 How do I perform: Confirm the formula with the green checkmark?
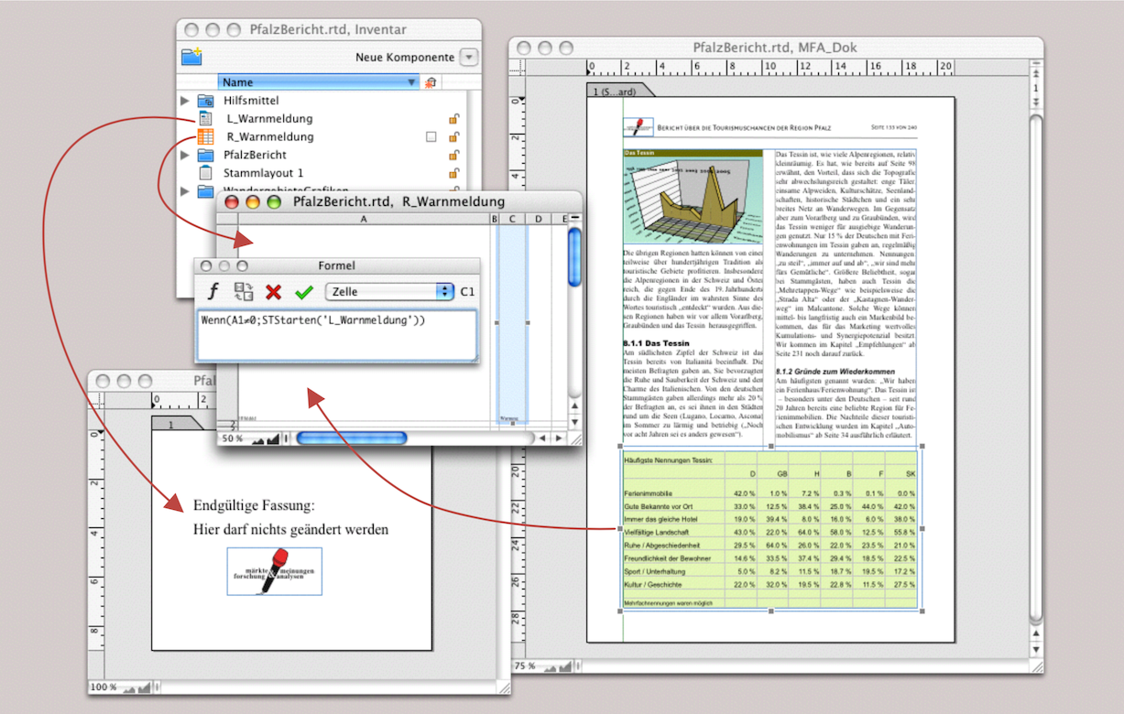coord(304,292)
